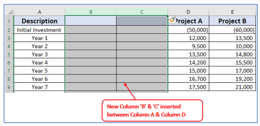Image resolution: width=260 pixels, height=126 pixels.
Task: Click the Project B header cell
Action: (x=232, y=21)
